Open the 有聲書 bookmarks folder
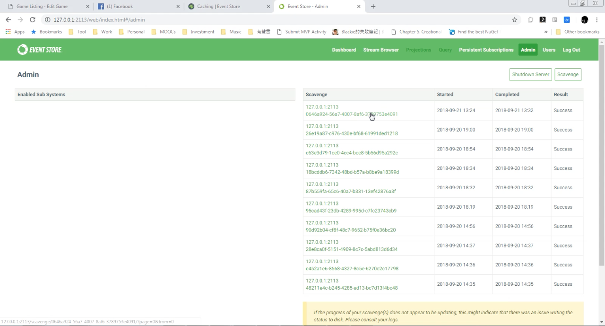605x326 pixels. click(259, 32)
